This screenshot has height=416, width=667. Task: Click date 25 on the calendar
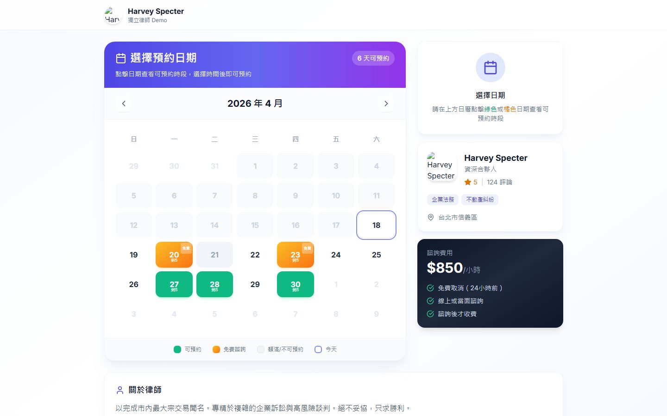377,255
